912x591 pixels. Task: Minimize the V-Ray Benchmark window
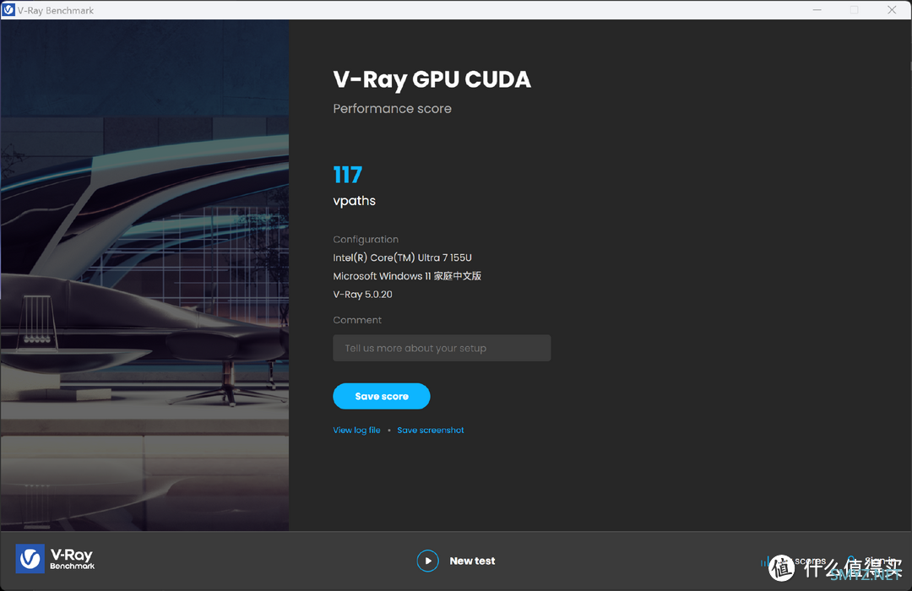[817, 10]
